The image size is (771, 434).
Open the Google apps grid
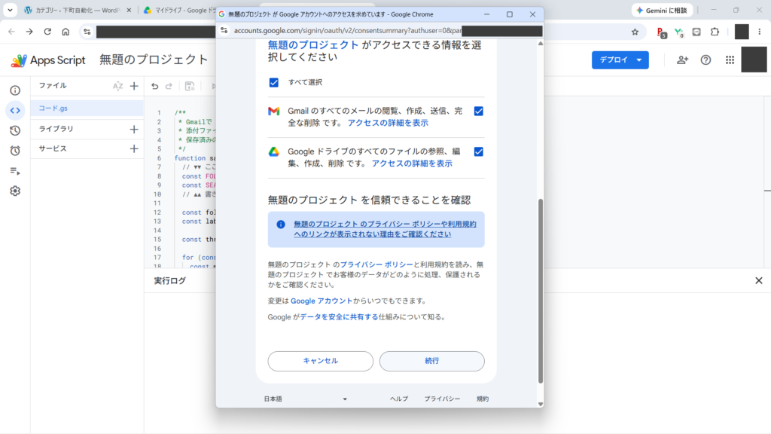coord(730,60)
